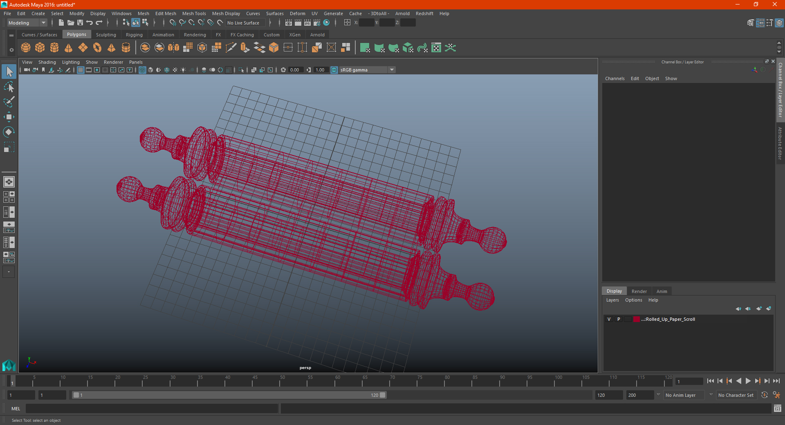
Task: Toggle viewport film gate display
Action: click(89, 70)
